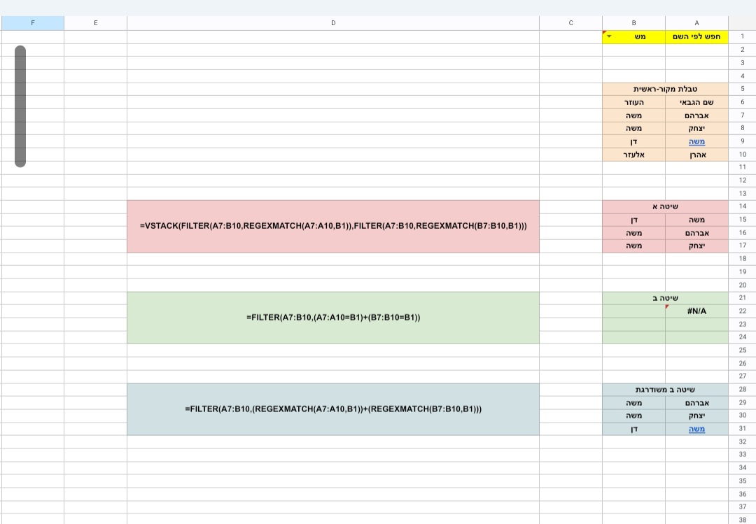The image size is (756, 524).
Task: Select column D header
Action: [333, 22]
